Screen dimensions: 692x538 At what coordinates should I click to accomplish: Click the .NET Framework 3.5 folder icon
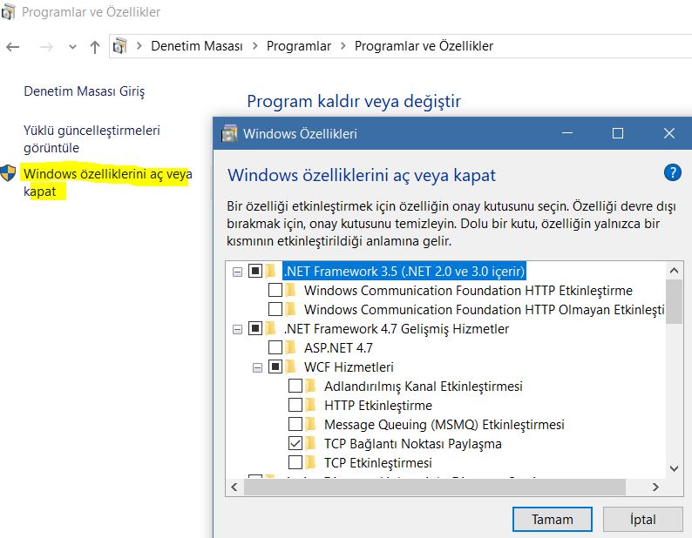271,271
